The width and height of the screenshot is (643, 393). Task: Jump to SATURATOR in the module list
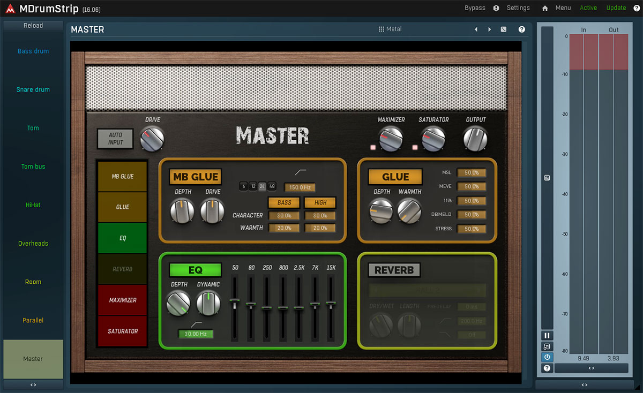(x=123, y=331)
